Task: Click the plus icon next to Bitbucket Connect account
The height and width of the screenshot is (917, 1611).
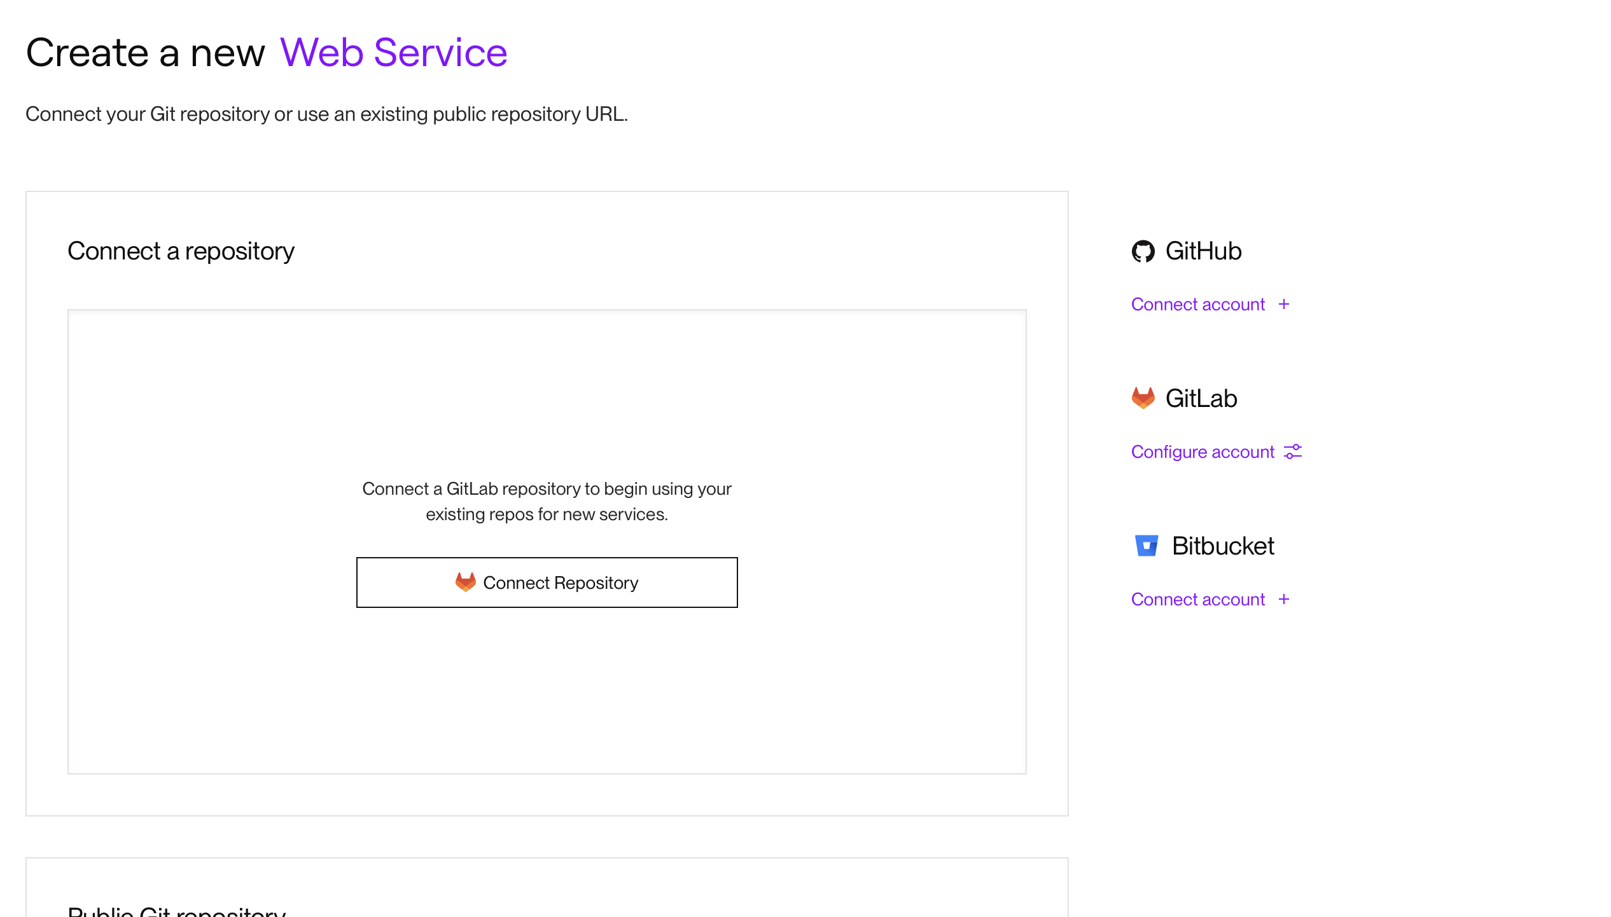Action: click(1283, 599)
